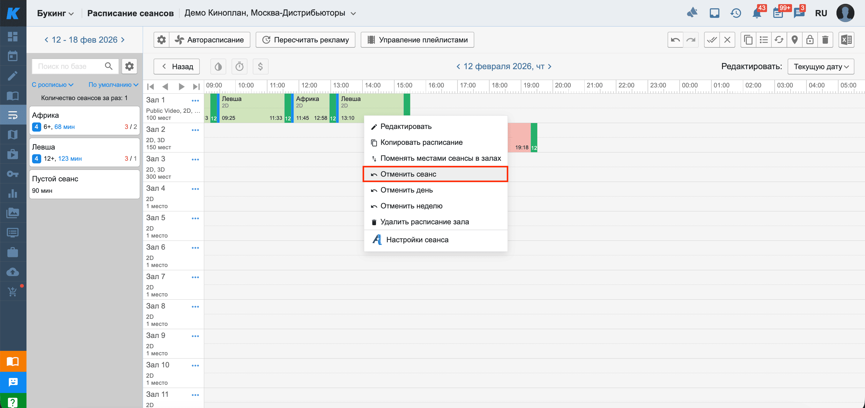Click the dollar sign icon
865x408 pixels.
[260, 67]
